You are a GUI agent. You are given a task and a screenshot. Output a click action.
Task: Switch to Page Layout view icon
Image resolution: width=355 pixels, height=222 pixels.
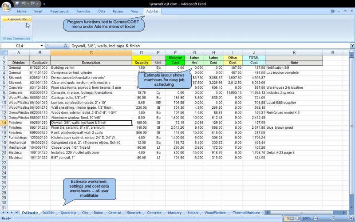pos(293,219)
